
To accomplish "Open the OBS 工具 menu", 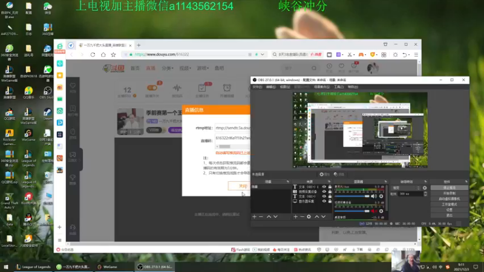I will coord(339,87).
